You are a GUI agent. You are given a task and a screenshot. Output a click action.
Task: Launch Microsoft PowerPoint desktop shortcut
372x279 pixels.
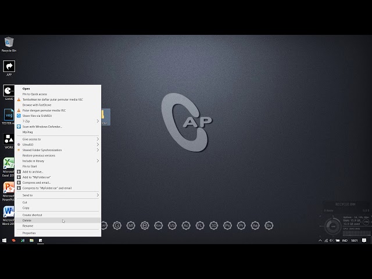tap(8, 191)
